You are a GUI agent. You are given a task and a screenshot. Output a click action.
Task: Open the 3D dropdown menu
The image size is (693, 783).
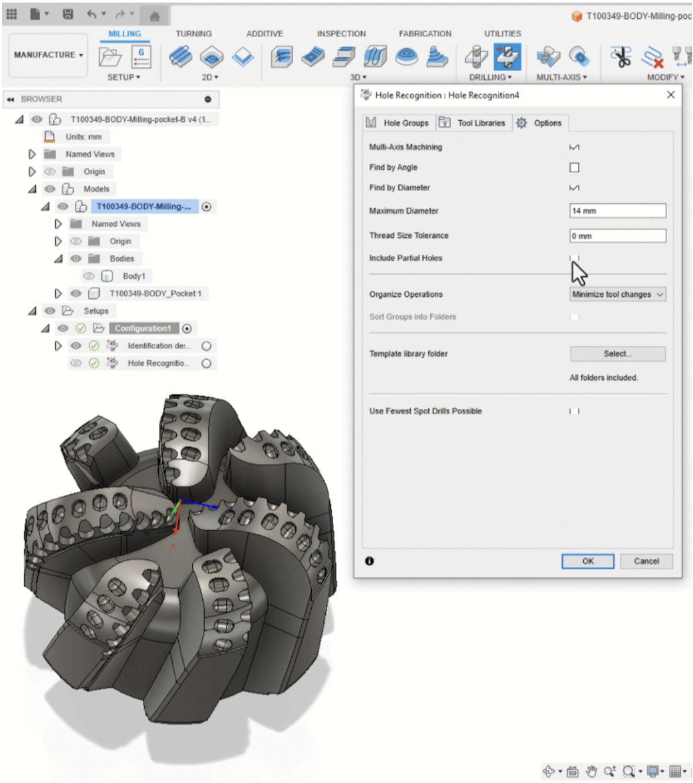[358, 77]
